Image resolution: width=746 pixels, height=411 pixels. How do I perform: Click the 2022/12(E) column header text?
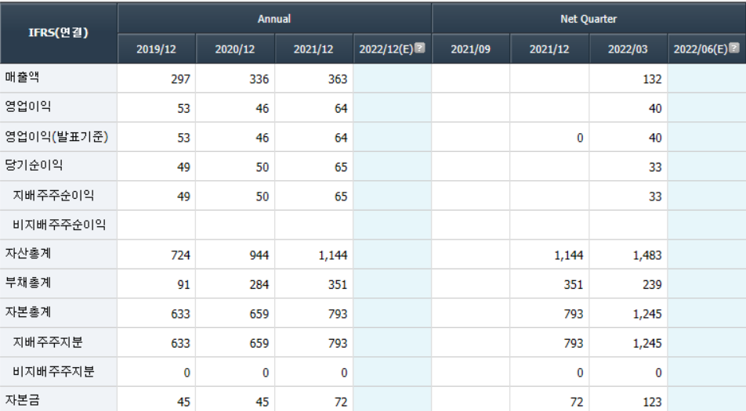tap(386, 49)
